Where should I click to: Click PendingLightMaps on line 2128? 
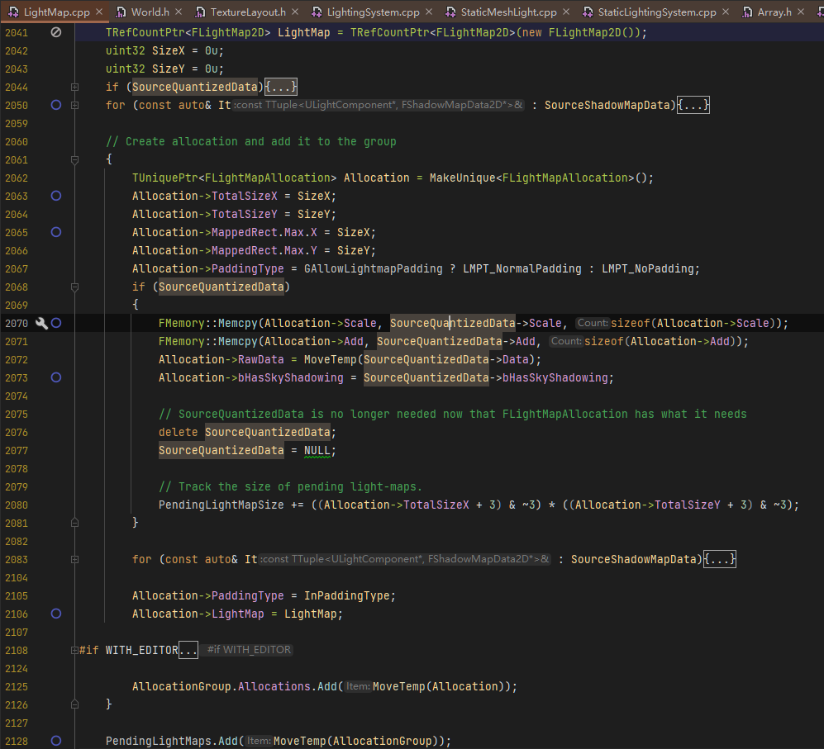[x=158, y=741]
